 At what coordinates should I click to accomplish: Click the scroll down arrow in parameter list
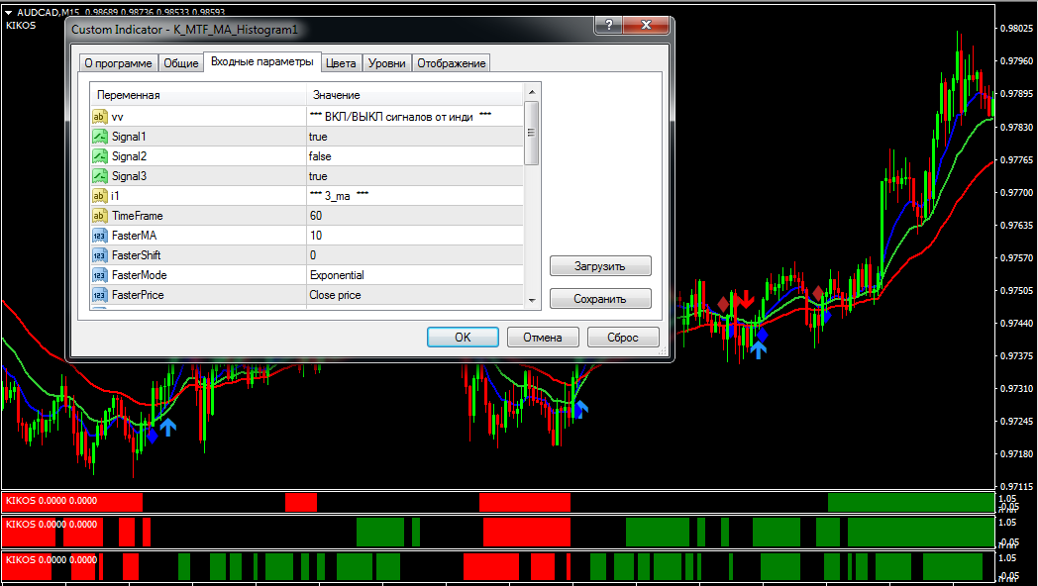click(532, 300)
